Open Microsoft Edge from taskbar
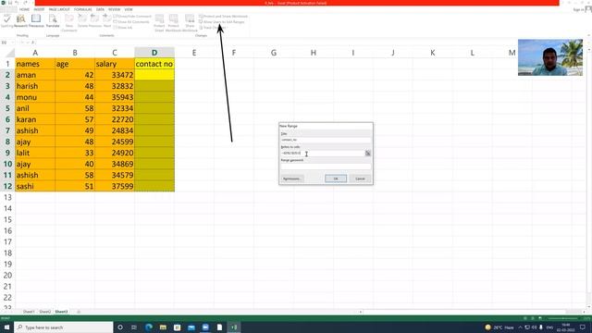This screenshot has height=333, width=592. pos(148,327)
